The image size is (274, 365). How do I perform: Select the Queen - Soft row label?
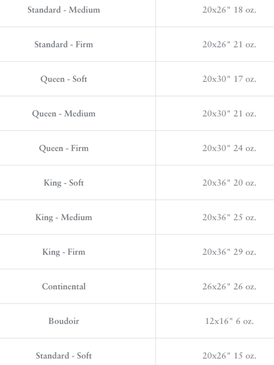(64, 79)
